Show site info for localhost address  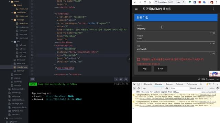[x=156, y=2]
